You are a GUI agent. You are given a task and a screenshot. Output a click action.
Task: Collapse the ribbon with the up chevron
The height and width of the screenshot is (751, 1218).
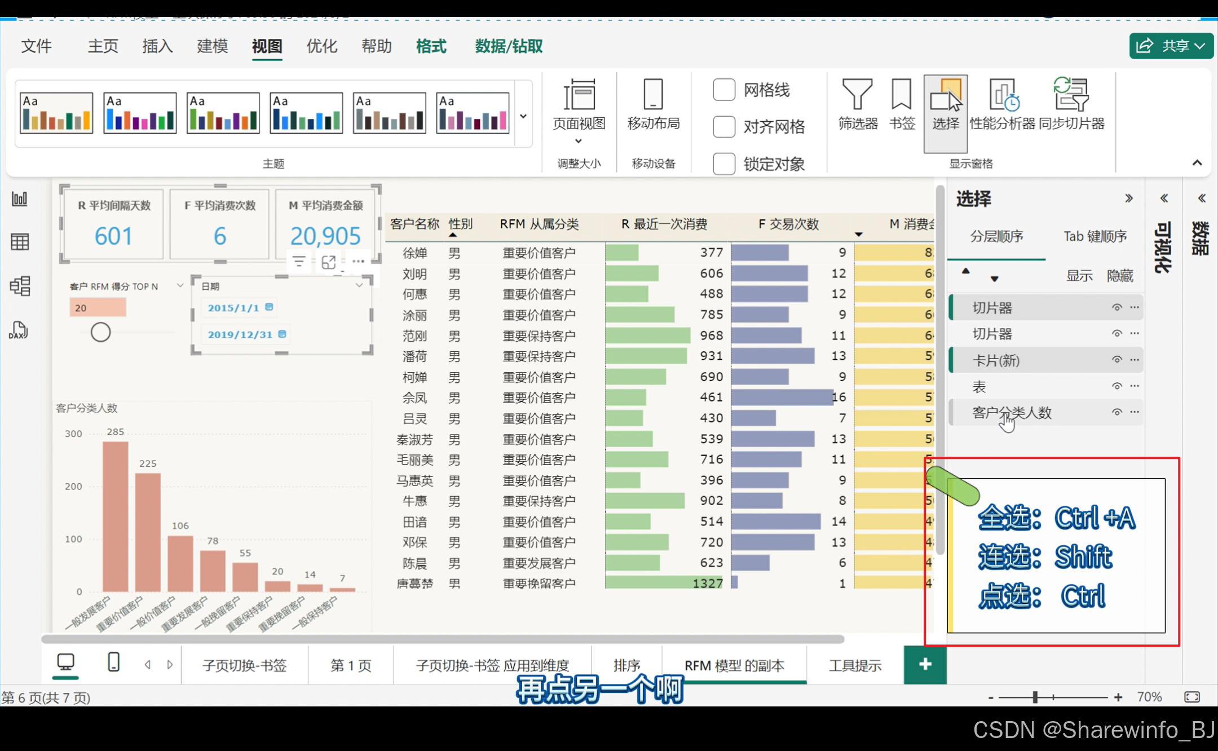pos(1197,163)
